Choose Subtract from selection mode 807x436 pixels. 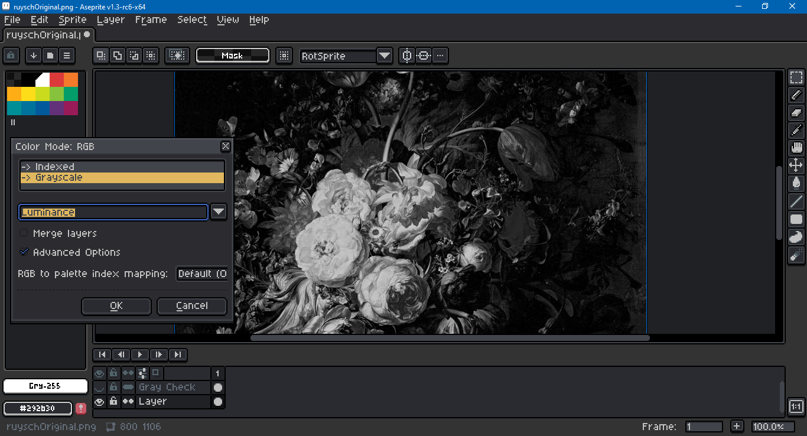tap(134, 56)
